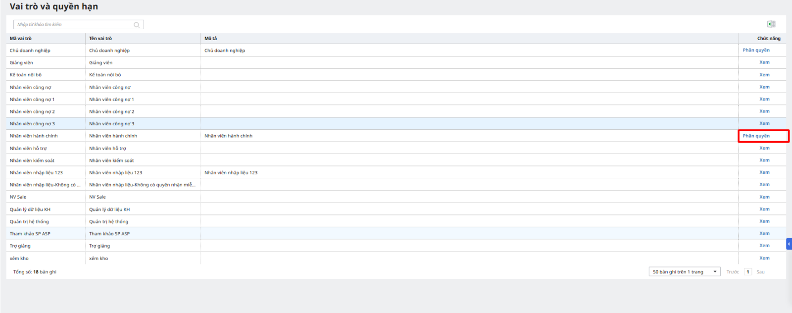Click Xem for Trợ giảng role
Screen dimensions: 792x313
click(764, 246)
